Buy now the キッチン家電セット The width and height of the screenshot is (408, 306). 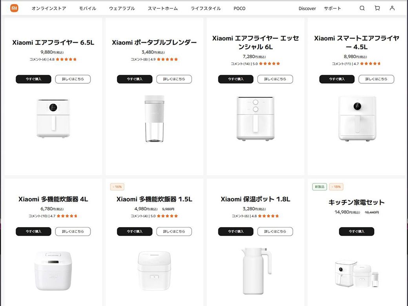tap(356, 231)
